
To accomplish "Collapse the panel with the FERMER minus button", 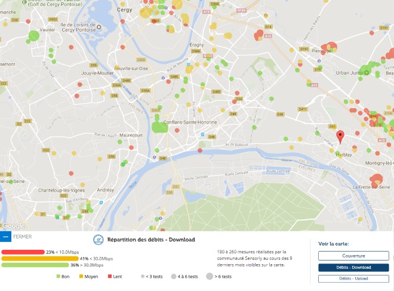I will coord(5,237).
